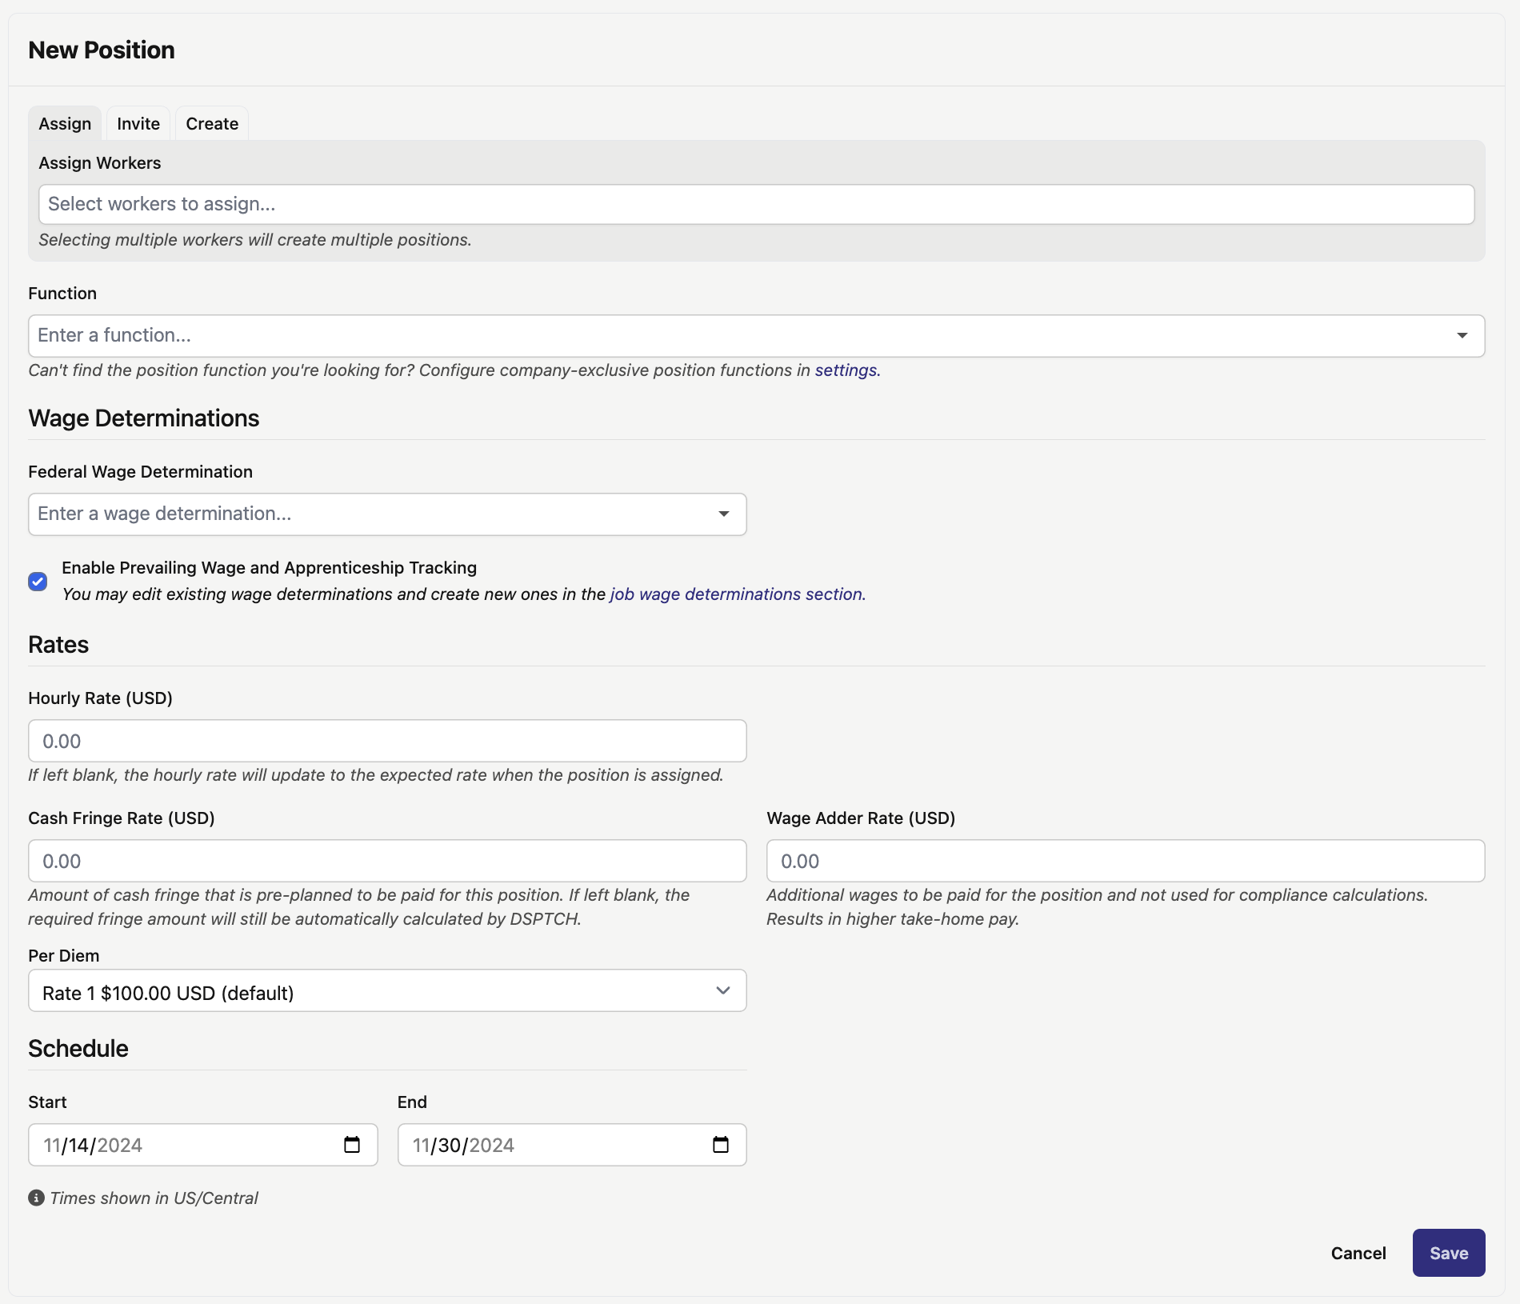Viewport: 1520px width, 1304px height.
Task: Open the End date calendar picker icon
Action: pyautogui.click(x=721, y=1145)
